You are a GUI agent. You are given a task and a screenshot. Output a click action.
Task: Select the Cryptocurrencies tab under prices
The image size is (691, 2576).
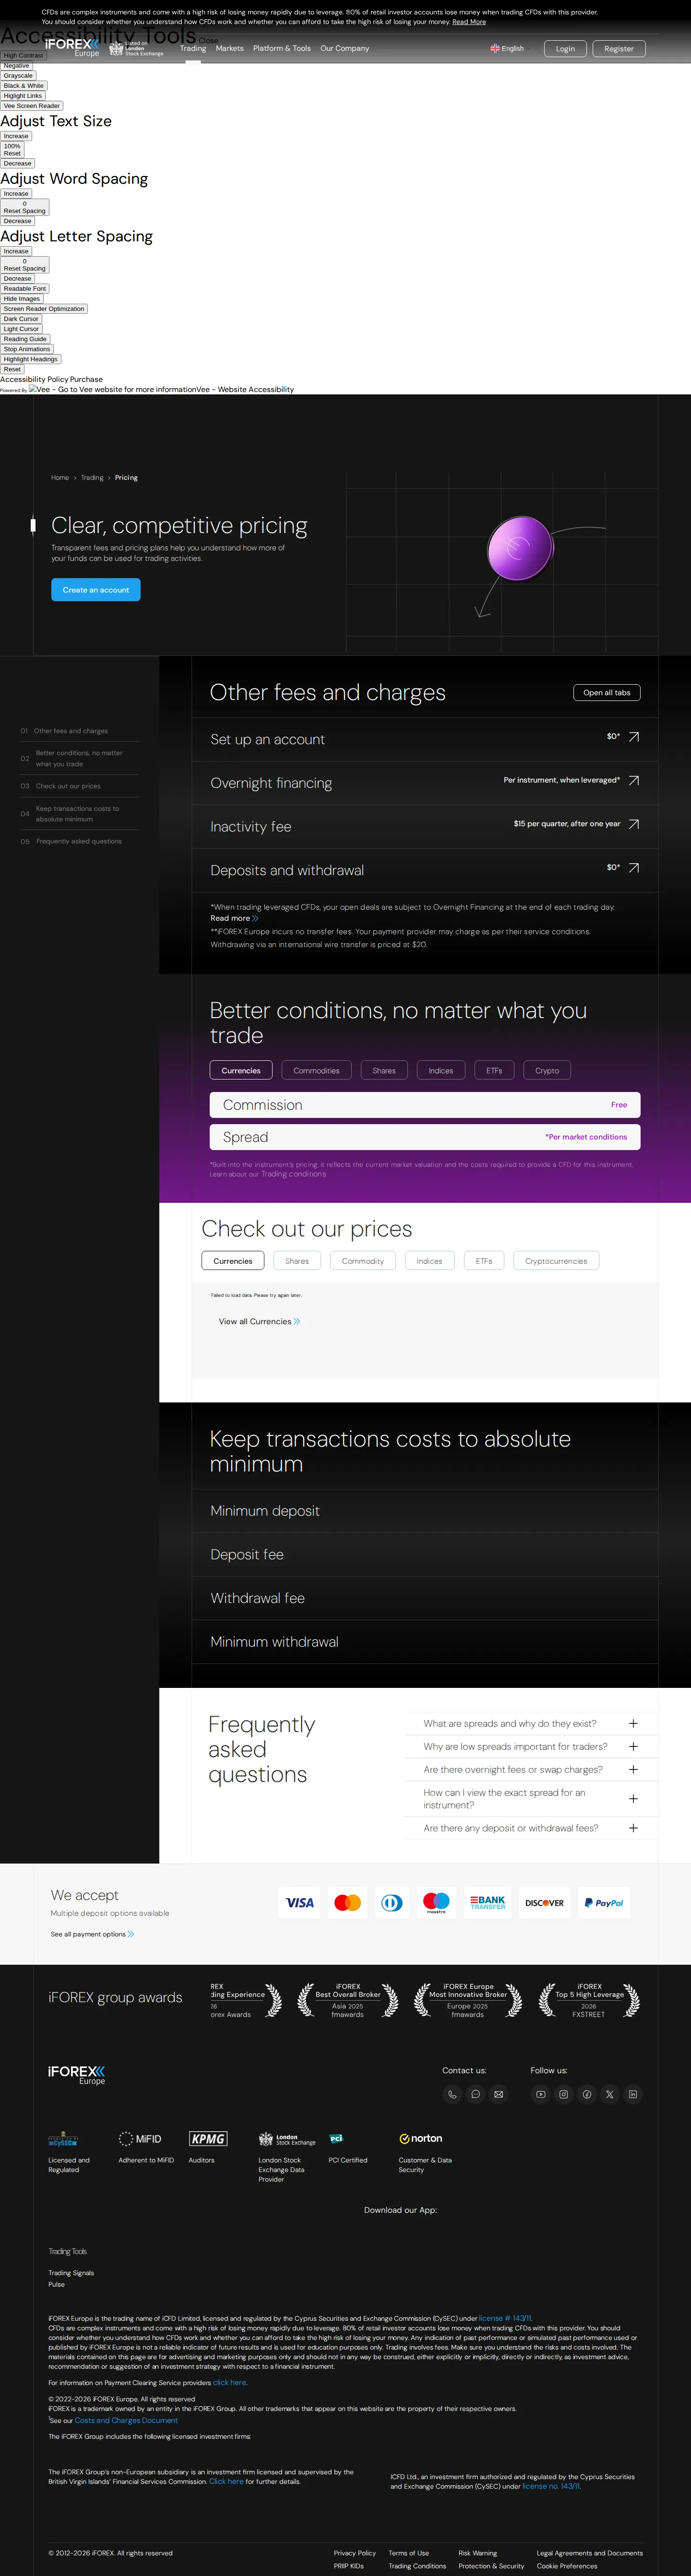tap(556, 1261)
